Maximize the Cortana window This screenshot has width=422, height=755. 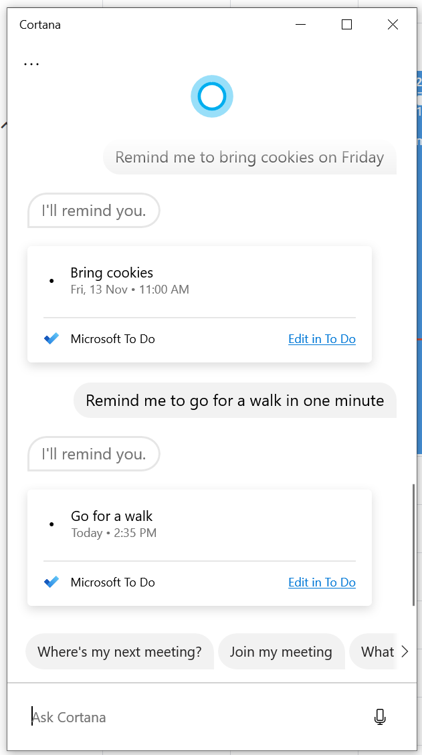(x=346, y=25)
